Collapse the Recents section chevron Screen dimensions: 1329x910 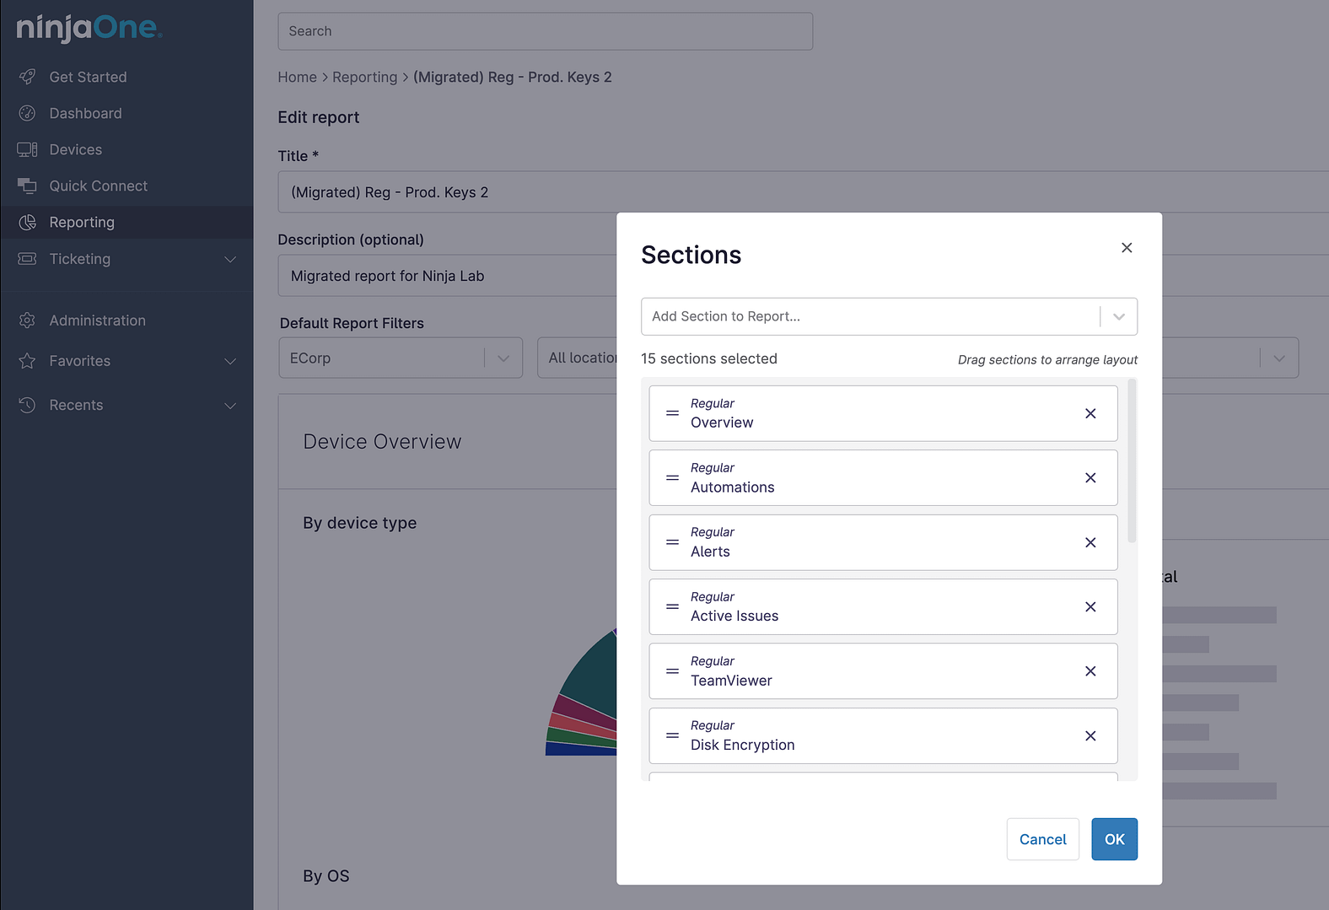231,406
